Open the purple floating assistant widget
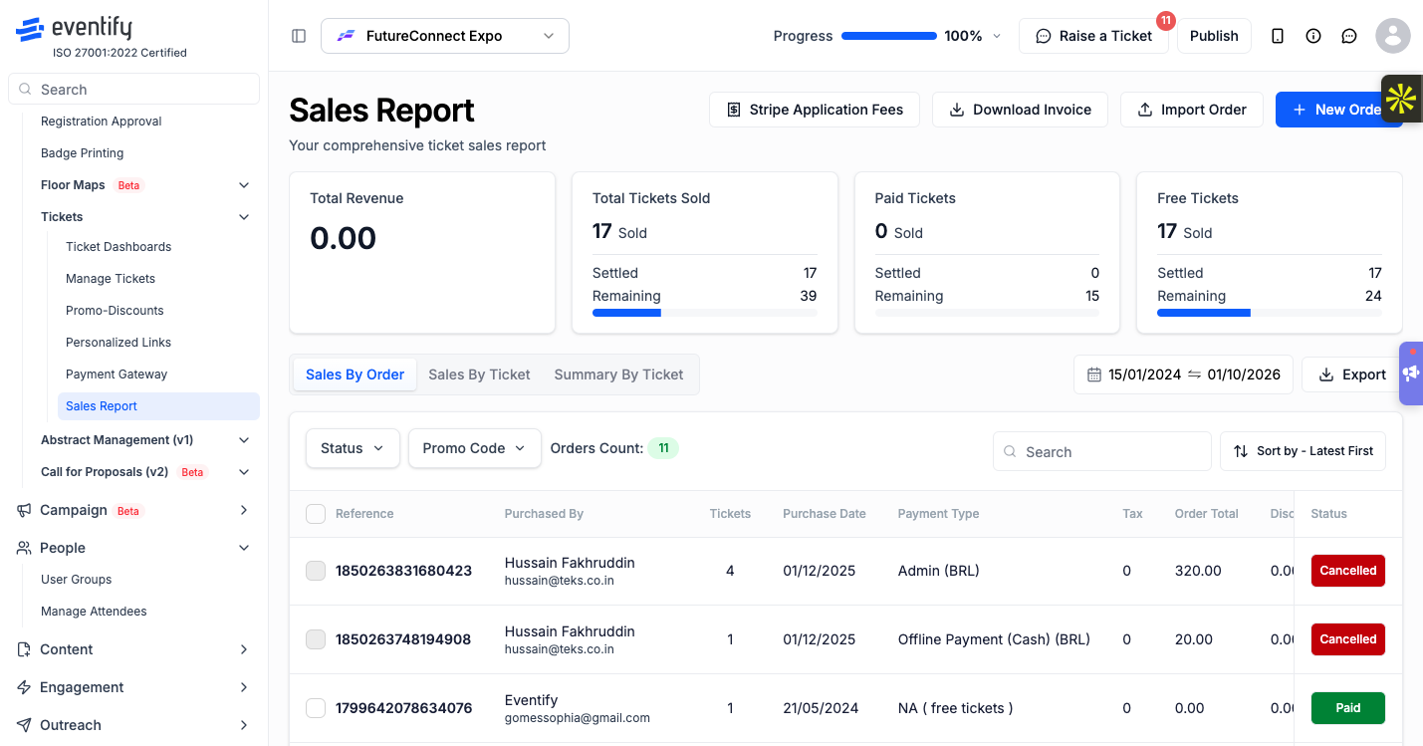This screenshot has width=1423, height=746. point(1411,373)
